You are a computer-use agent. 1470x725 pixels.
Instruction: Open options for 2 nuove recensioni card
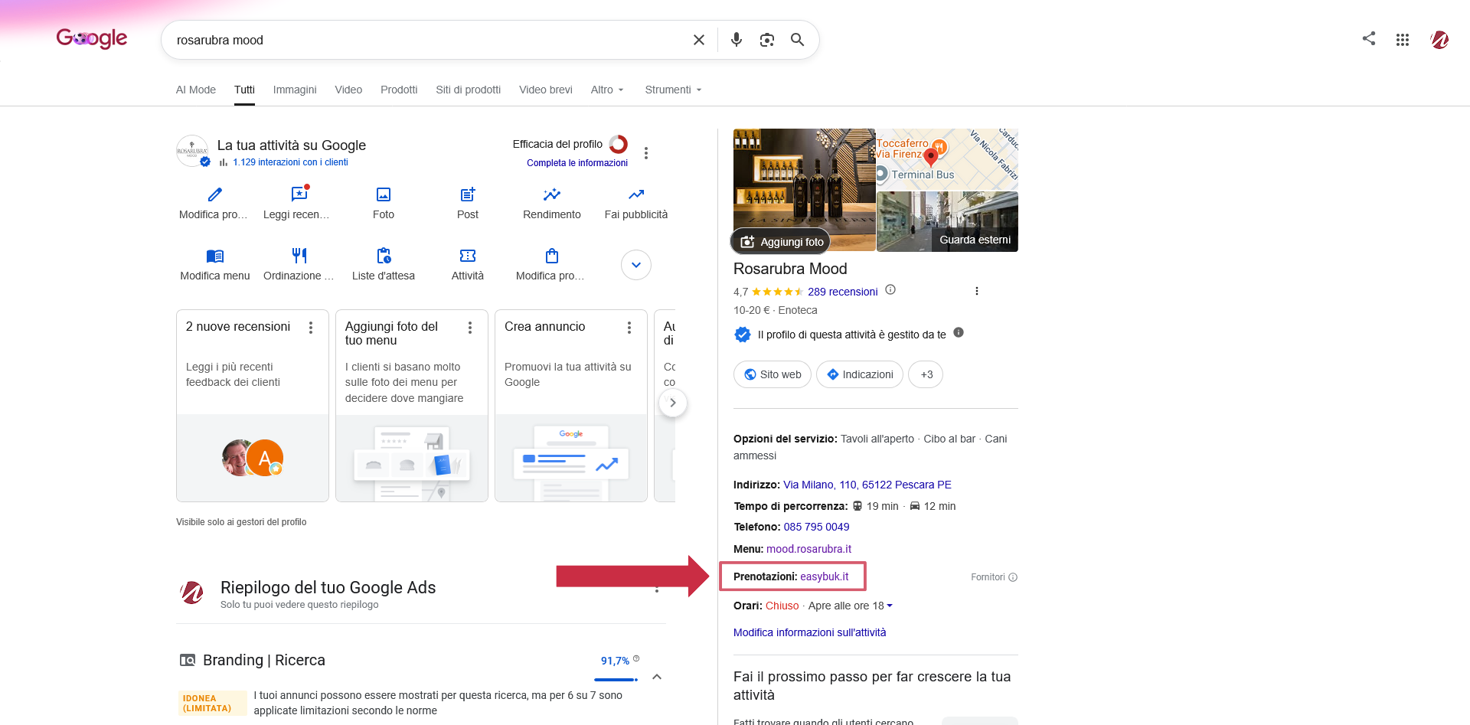tap(311, 328)
